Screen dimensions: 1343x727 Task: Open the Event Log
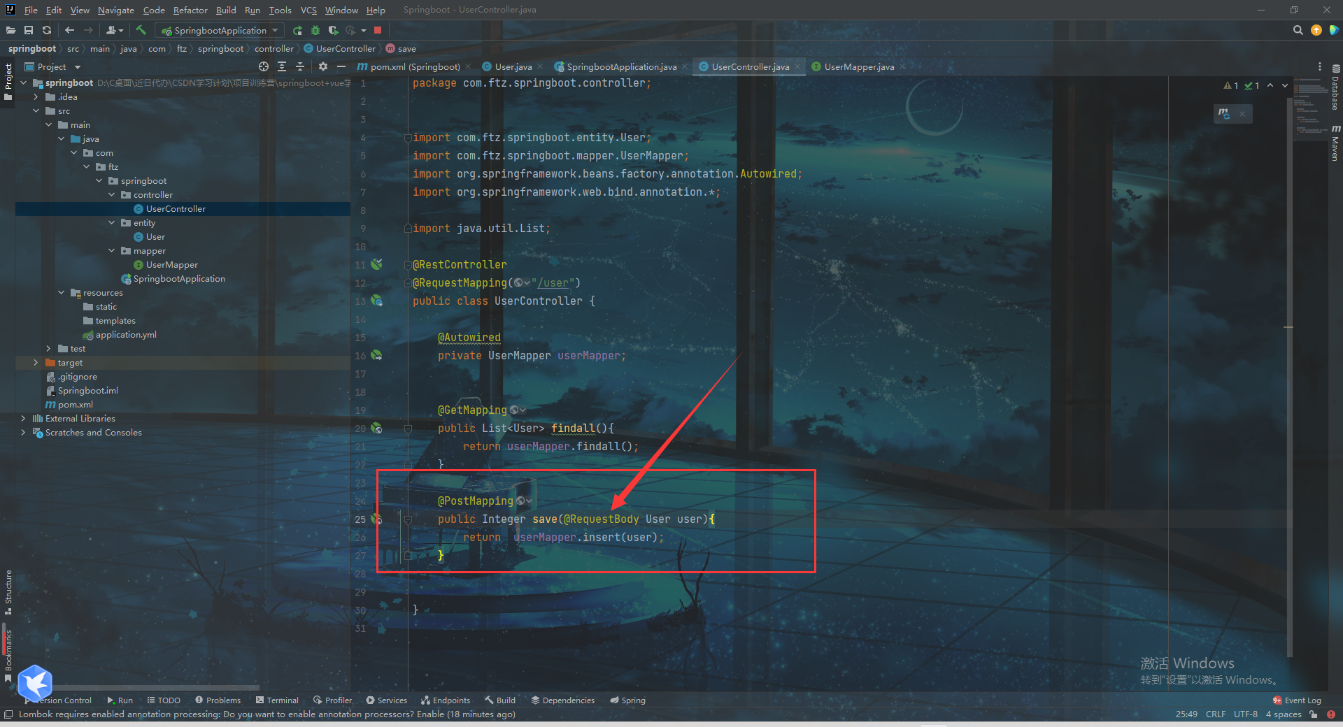coord(1297,700)
